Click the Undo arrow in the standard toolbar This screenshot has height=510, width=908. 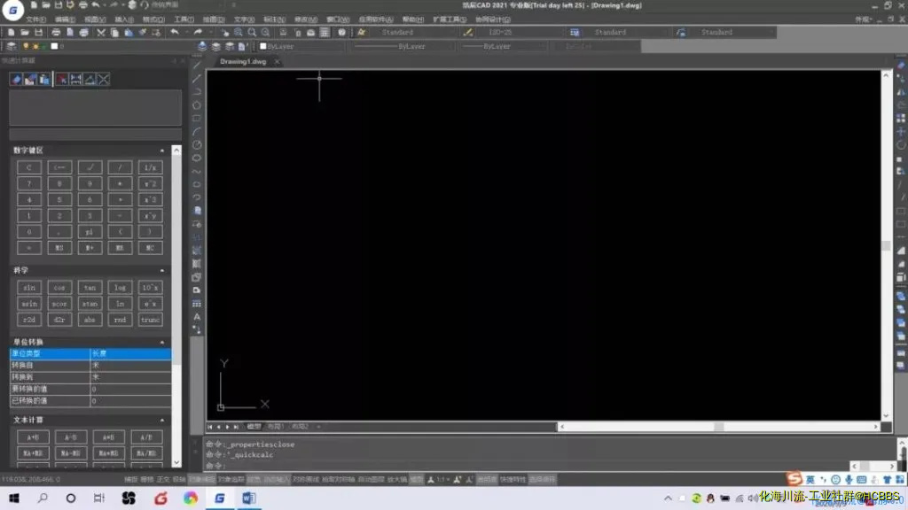(174, 33)
